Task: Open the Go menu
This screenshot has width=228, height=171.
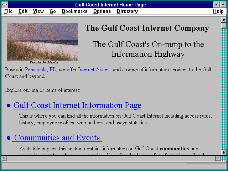Action: click(x=53, y=11)
